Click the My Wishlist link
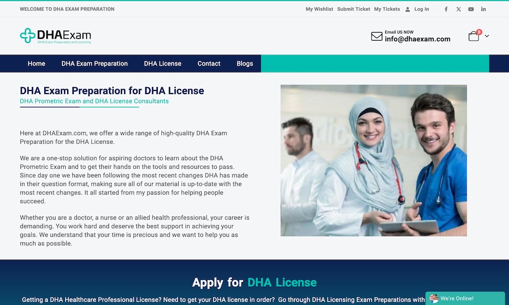509x305 pixels. pos(320,9)
